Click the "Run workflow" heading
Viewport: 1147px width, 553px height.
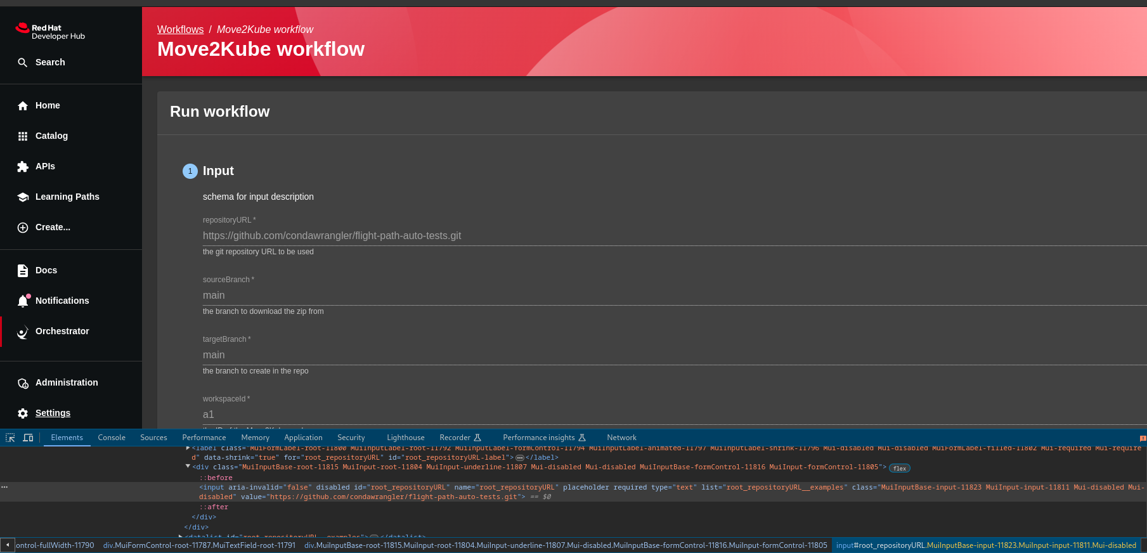220,112
